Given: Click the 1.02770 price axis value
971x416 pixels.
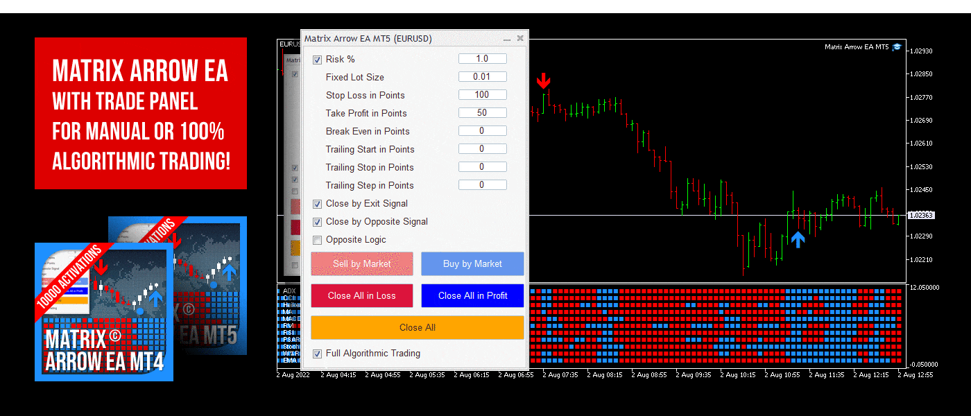Looking at the screenshot, I should click(x=922, y=98).
